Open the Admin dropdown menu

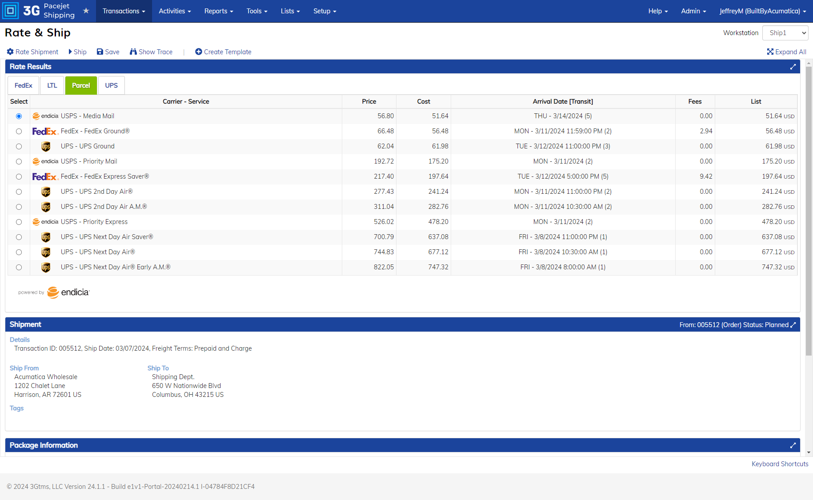[693, 11]
